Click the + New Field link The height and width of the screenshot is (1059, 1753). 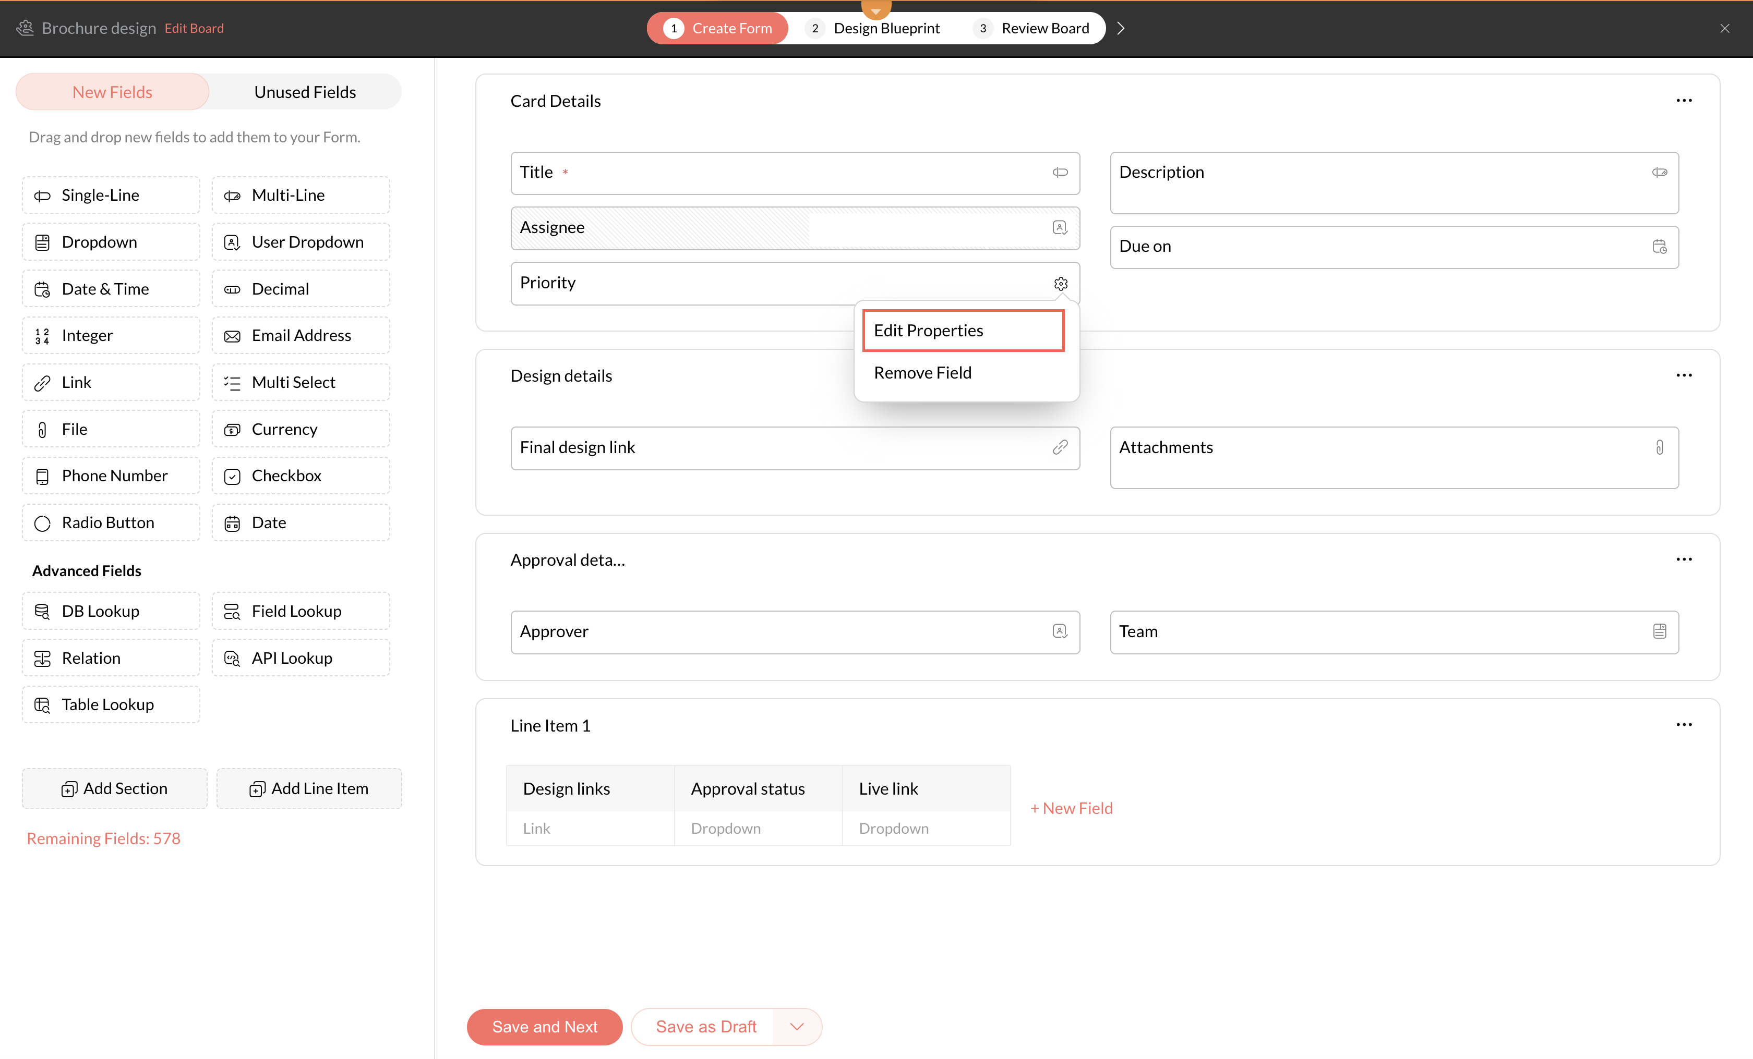click(x=1072, y=808)
